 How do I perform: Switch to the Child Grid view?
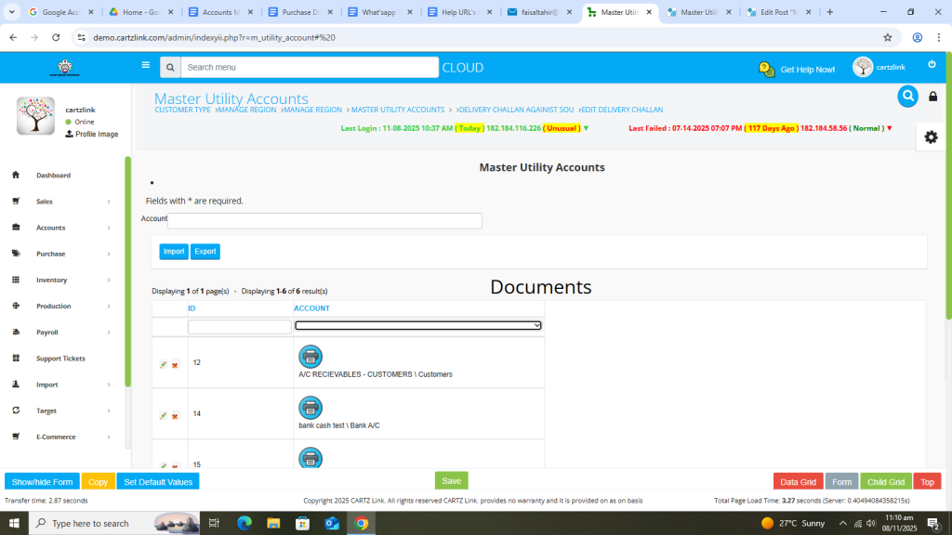(x=885, y=482)
